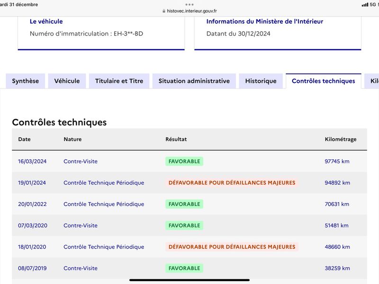Click Contre-Visite in the 16/03/2024 row
Image resolution: width=379 pixels, height=284 pixels.
[81, 161]
